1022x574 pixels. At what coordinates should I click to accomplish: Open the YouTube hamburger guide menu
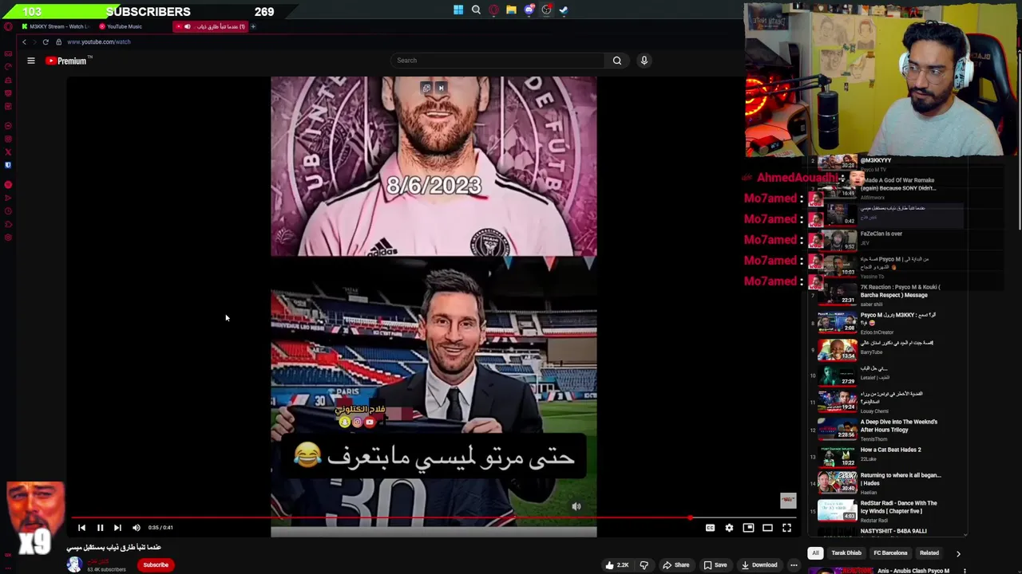click(31, 61)
